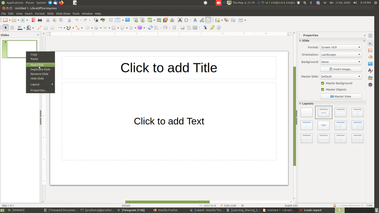Click the Insert Image... button
The width and height of the screenshot is (379, 213).
341,69
